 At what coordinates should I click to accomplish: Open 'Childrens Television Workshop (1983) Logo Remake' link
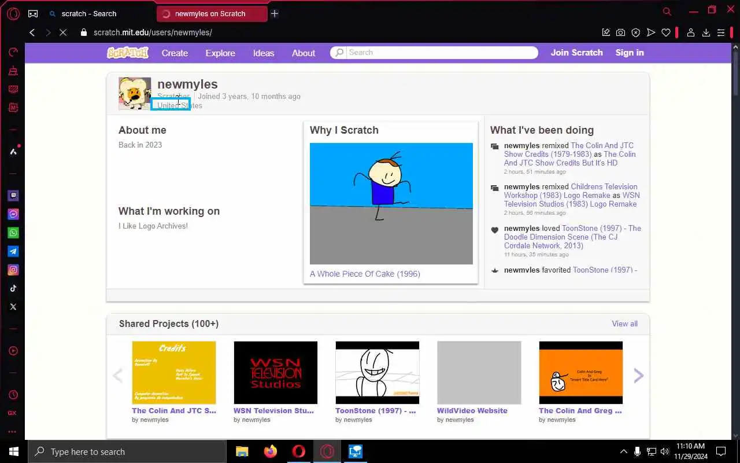tap(571, 191)
